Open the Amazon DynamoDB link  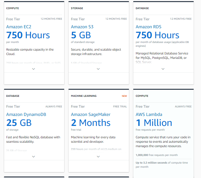click(x=26, y=114)
